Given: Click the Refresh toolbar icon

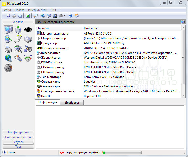Looking at the screenshot, I should pos(28,16).
